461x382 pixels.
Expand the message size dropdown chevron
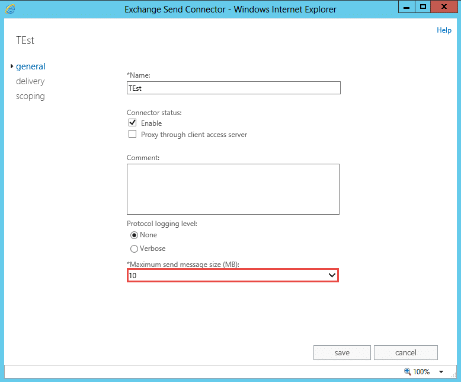click(x=332, y=275)
